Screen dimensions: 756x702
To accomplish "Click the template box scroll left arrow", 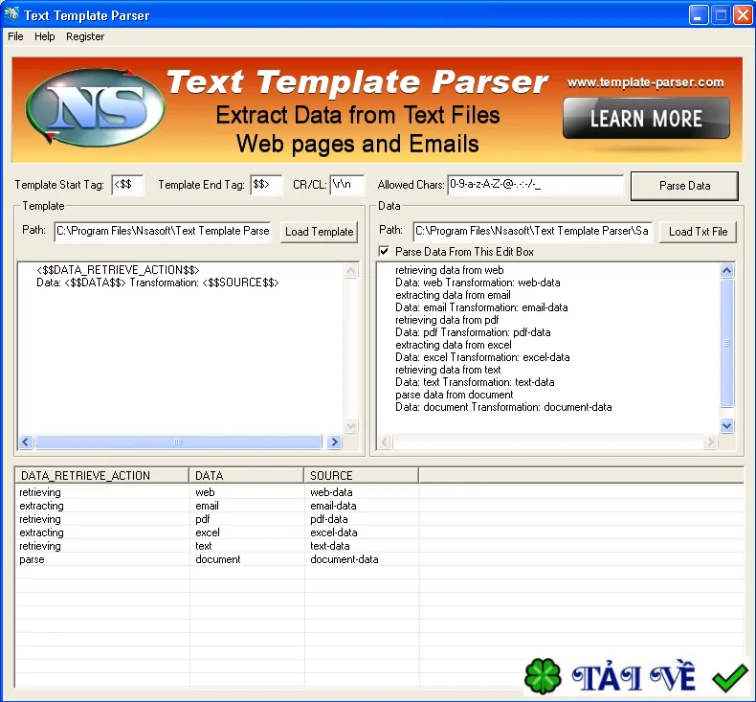I will point(26,442).
